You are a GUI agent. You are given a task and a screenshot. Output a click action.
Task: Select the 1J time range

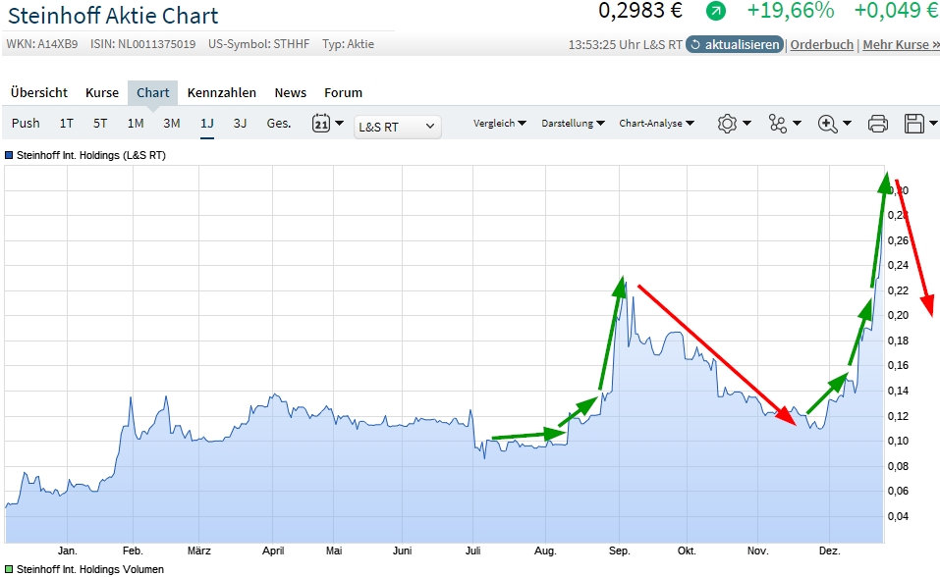pos(207,124)
